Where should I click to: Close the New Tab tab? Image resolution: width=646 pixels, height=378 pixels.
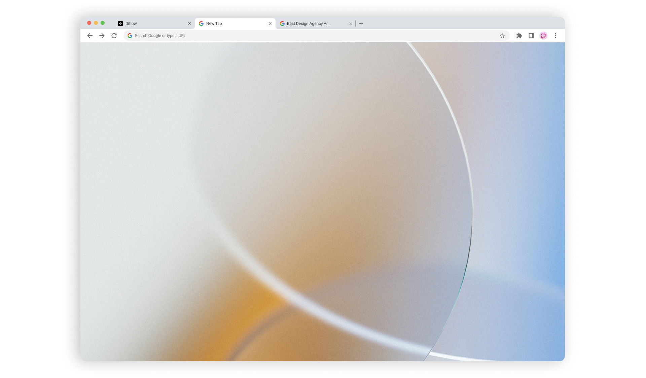pos(270,24)
